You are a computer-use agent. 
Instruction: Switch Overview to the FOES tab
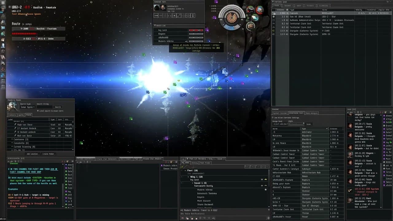click(277, 6)
